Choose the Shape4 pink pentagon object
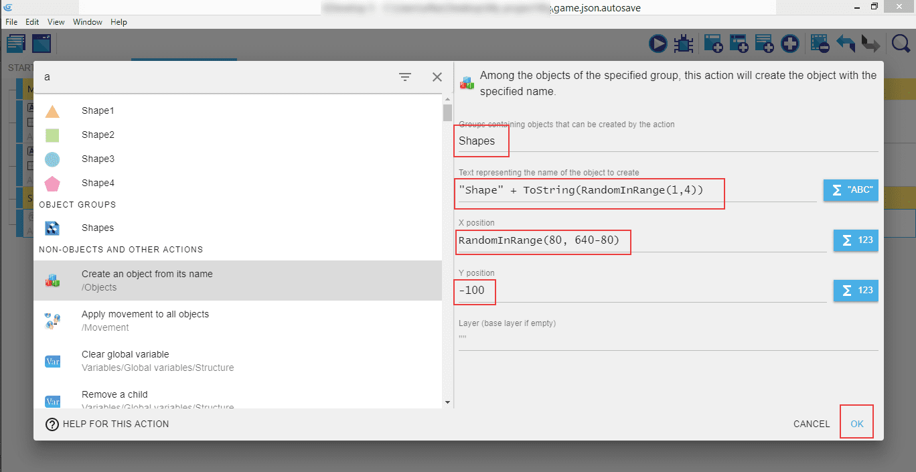The width and height of the screenshot is (916, 472). click(x=98, y=183)
